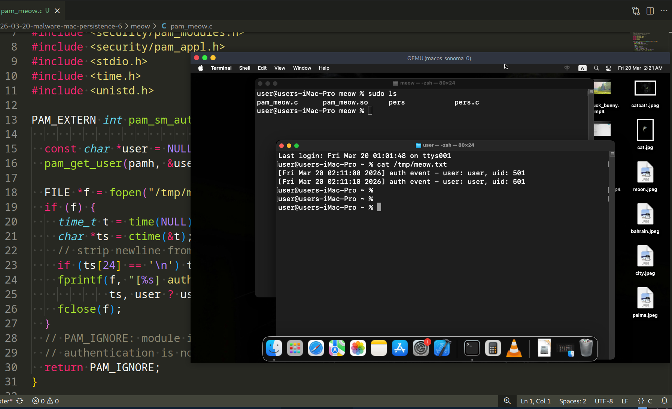Screen dimensions: 672x409
Task: Click the notifications bell in status bar
Action: pos(664,401)
